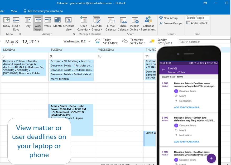
Task: Click Sunday's weather forecast
Action: point(161,41)
